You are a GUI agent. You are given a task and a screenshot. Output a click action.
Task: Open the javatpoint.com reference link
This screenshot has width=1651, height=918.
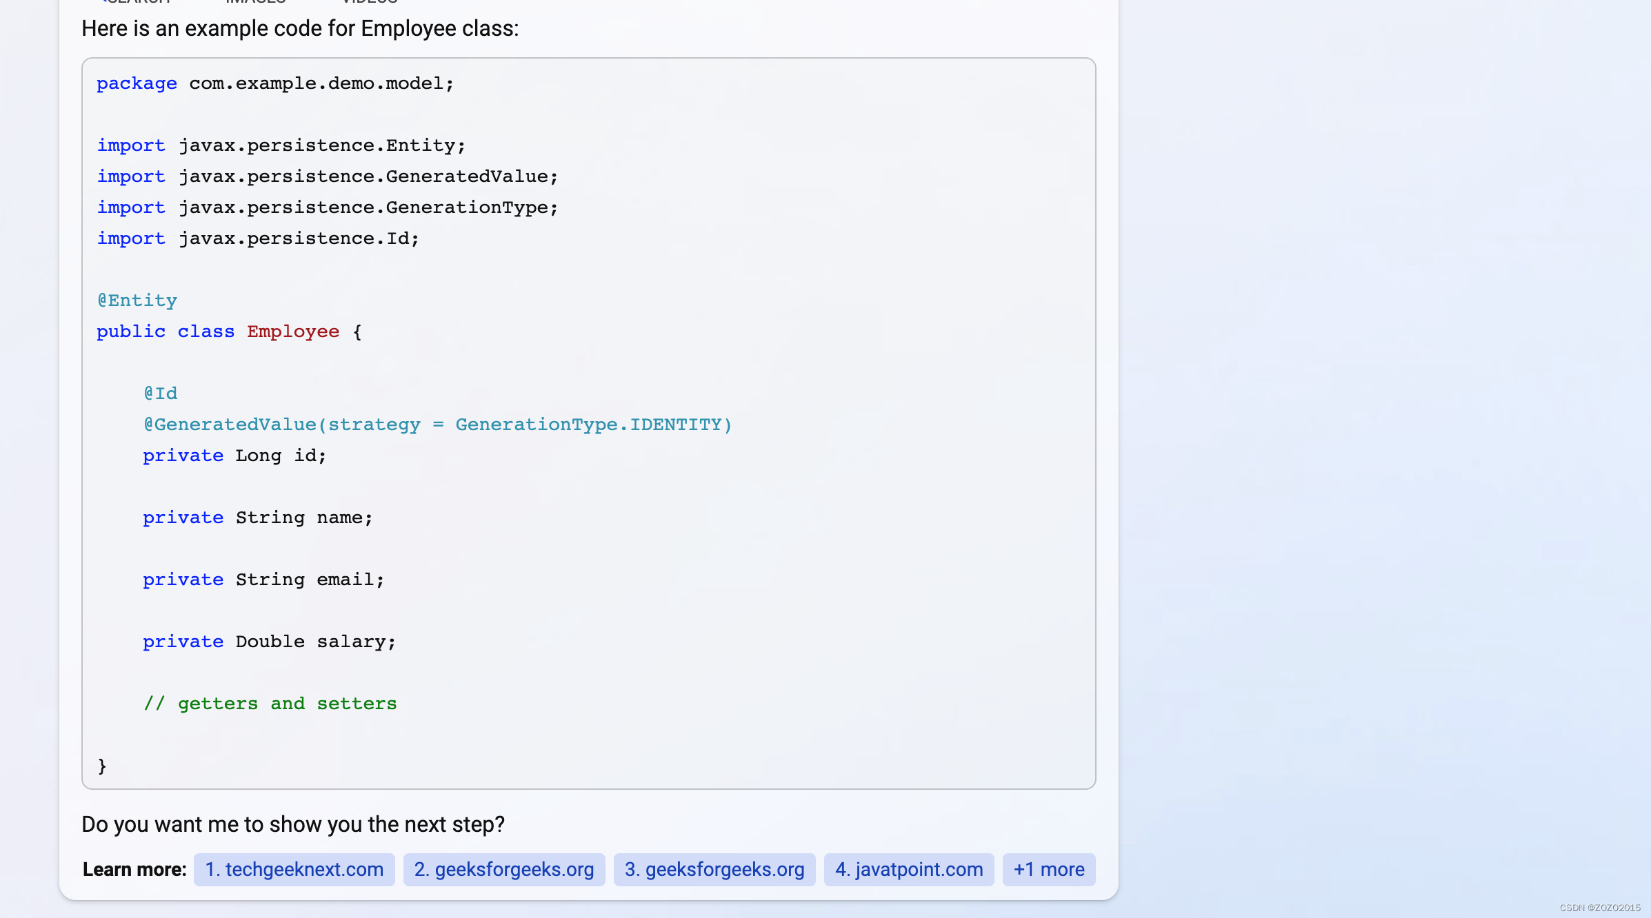coord(908,869)
